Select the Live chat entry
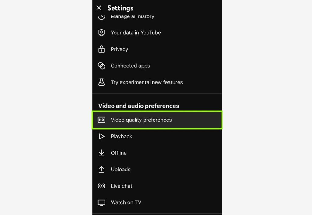Screen dimensions: 312x215 point(157,186)
